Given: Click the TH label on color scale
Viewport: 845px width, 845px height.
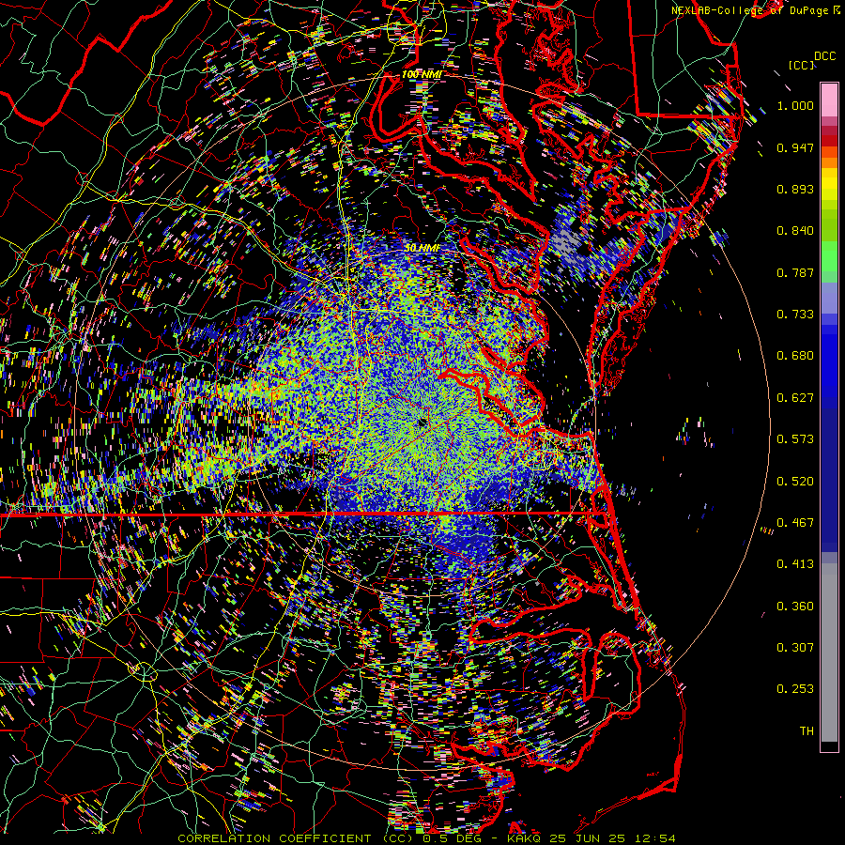Looking at the screenshot, I should pos(807,731).
